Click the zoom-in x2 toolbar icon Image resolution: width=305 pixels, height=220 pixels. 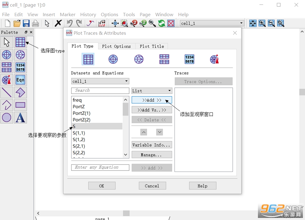[x=134, y=23]
